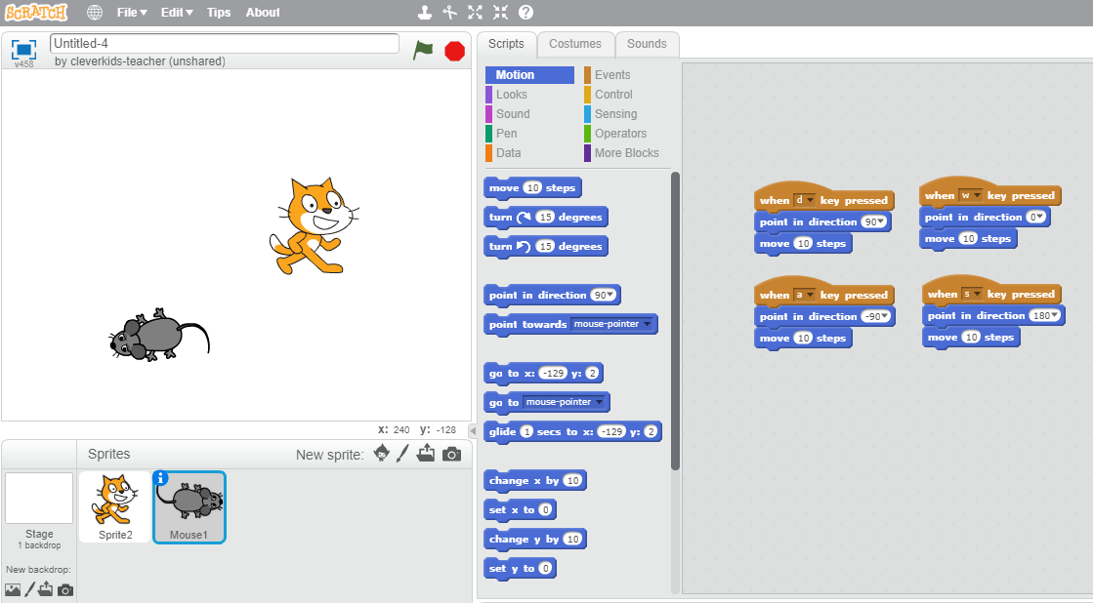This screenshot has height=603, width=1093.
Task: Click the mouse sprite on stage
Action: pos(159,335)
